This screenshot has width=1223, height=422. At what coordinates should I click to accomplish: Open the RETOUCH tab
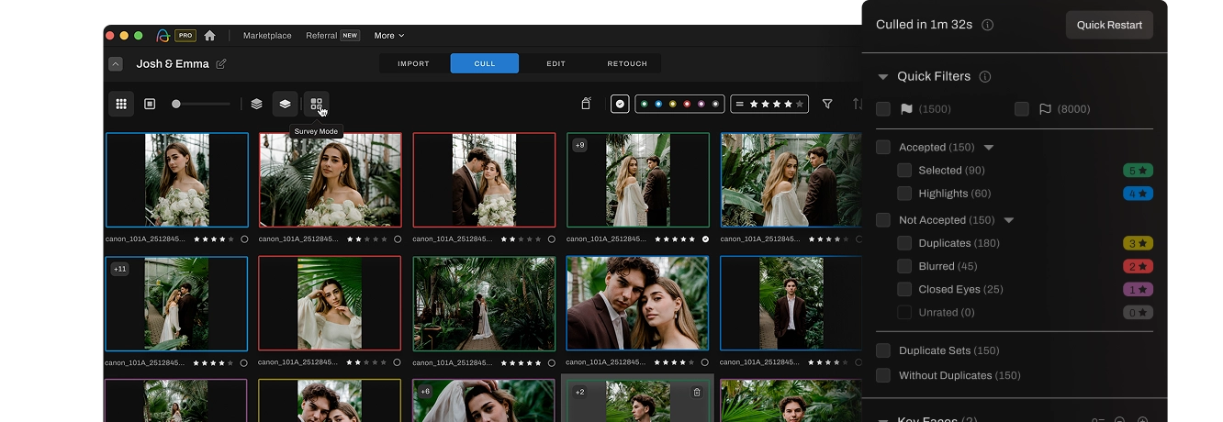tap(627, 64)
